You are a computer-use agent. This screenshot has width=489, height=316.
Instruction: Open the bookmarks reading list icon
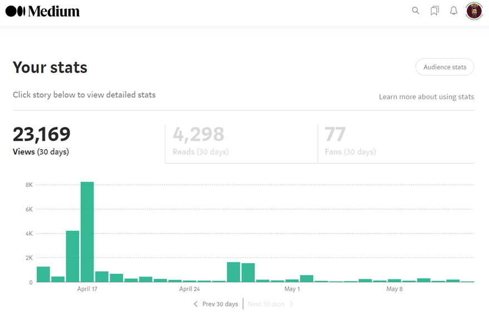pyautogui.click(x=434, y=11)
